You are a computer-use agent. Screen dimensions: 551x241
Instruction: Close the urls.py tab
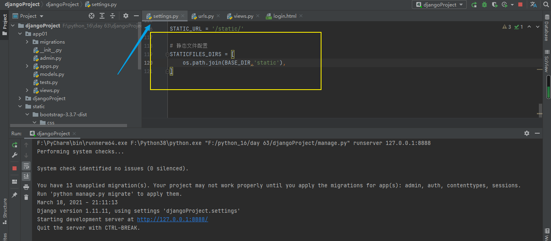[218, 16]
